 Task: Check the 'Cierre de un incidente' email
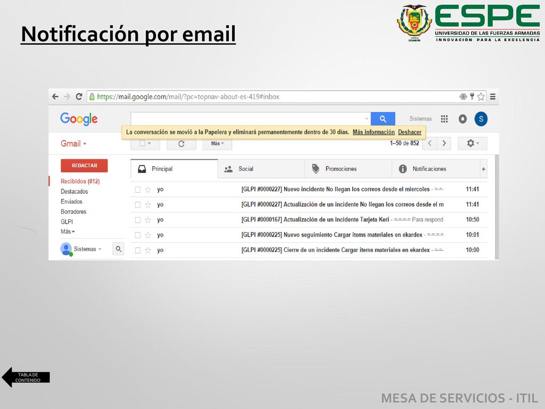click(138, 250)
